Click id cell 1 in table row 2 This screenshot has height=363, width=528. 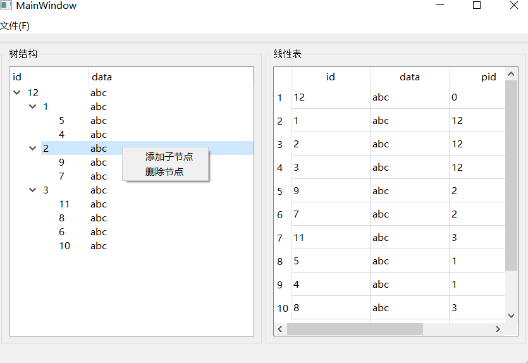[x=331, y=121]
